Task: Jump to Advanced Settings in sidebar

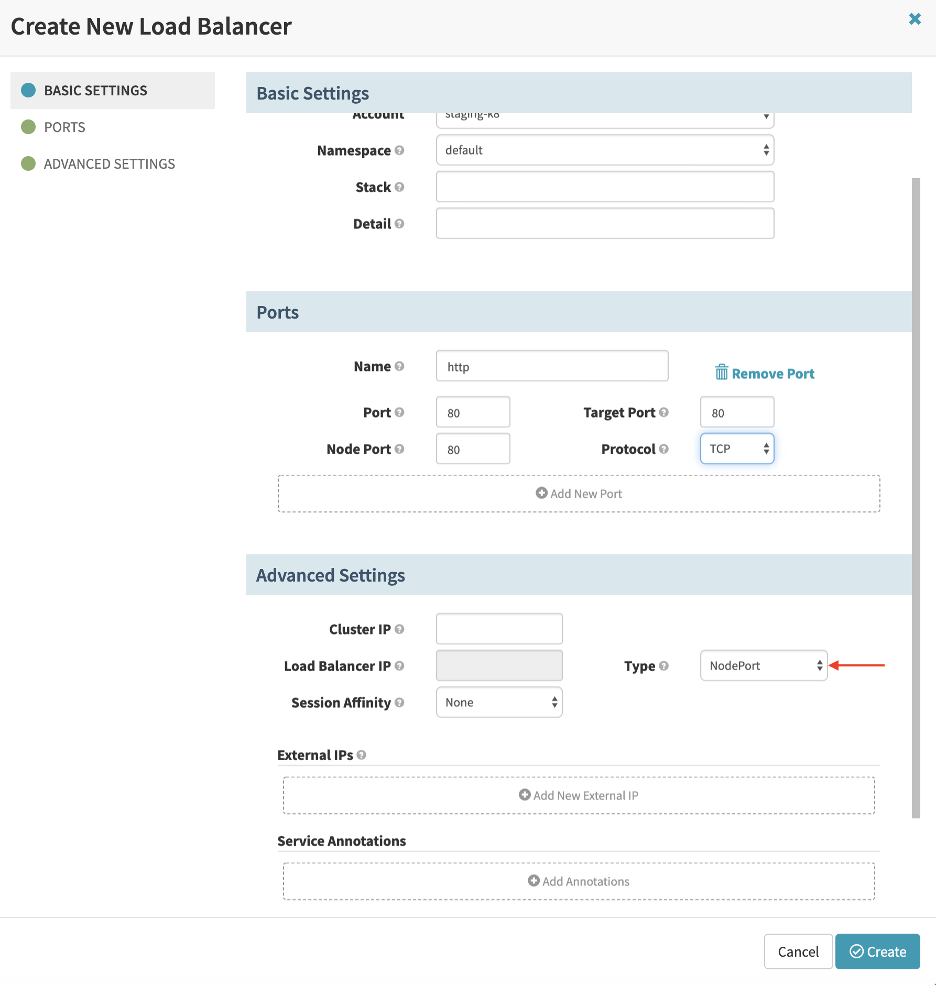Action: pyautogui.click(x=109, y=164)
